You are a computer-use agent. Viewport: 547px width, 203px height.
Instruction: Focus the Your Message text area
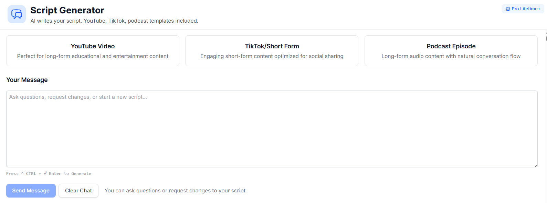click(x=272, y=129)
